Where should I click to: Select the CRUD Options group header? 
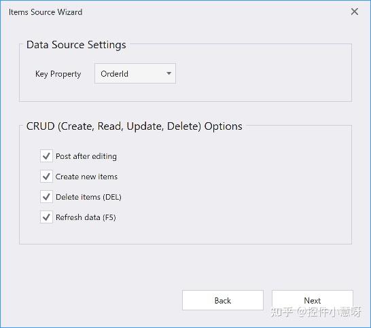click(134, 126)
